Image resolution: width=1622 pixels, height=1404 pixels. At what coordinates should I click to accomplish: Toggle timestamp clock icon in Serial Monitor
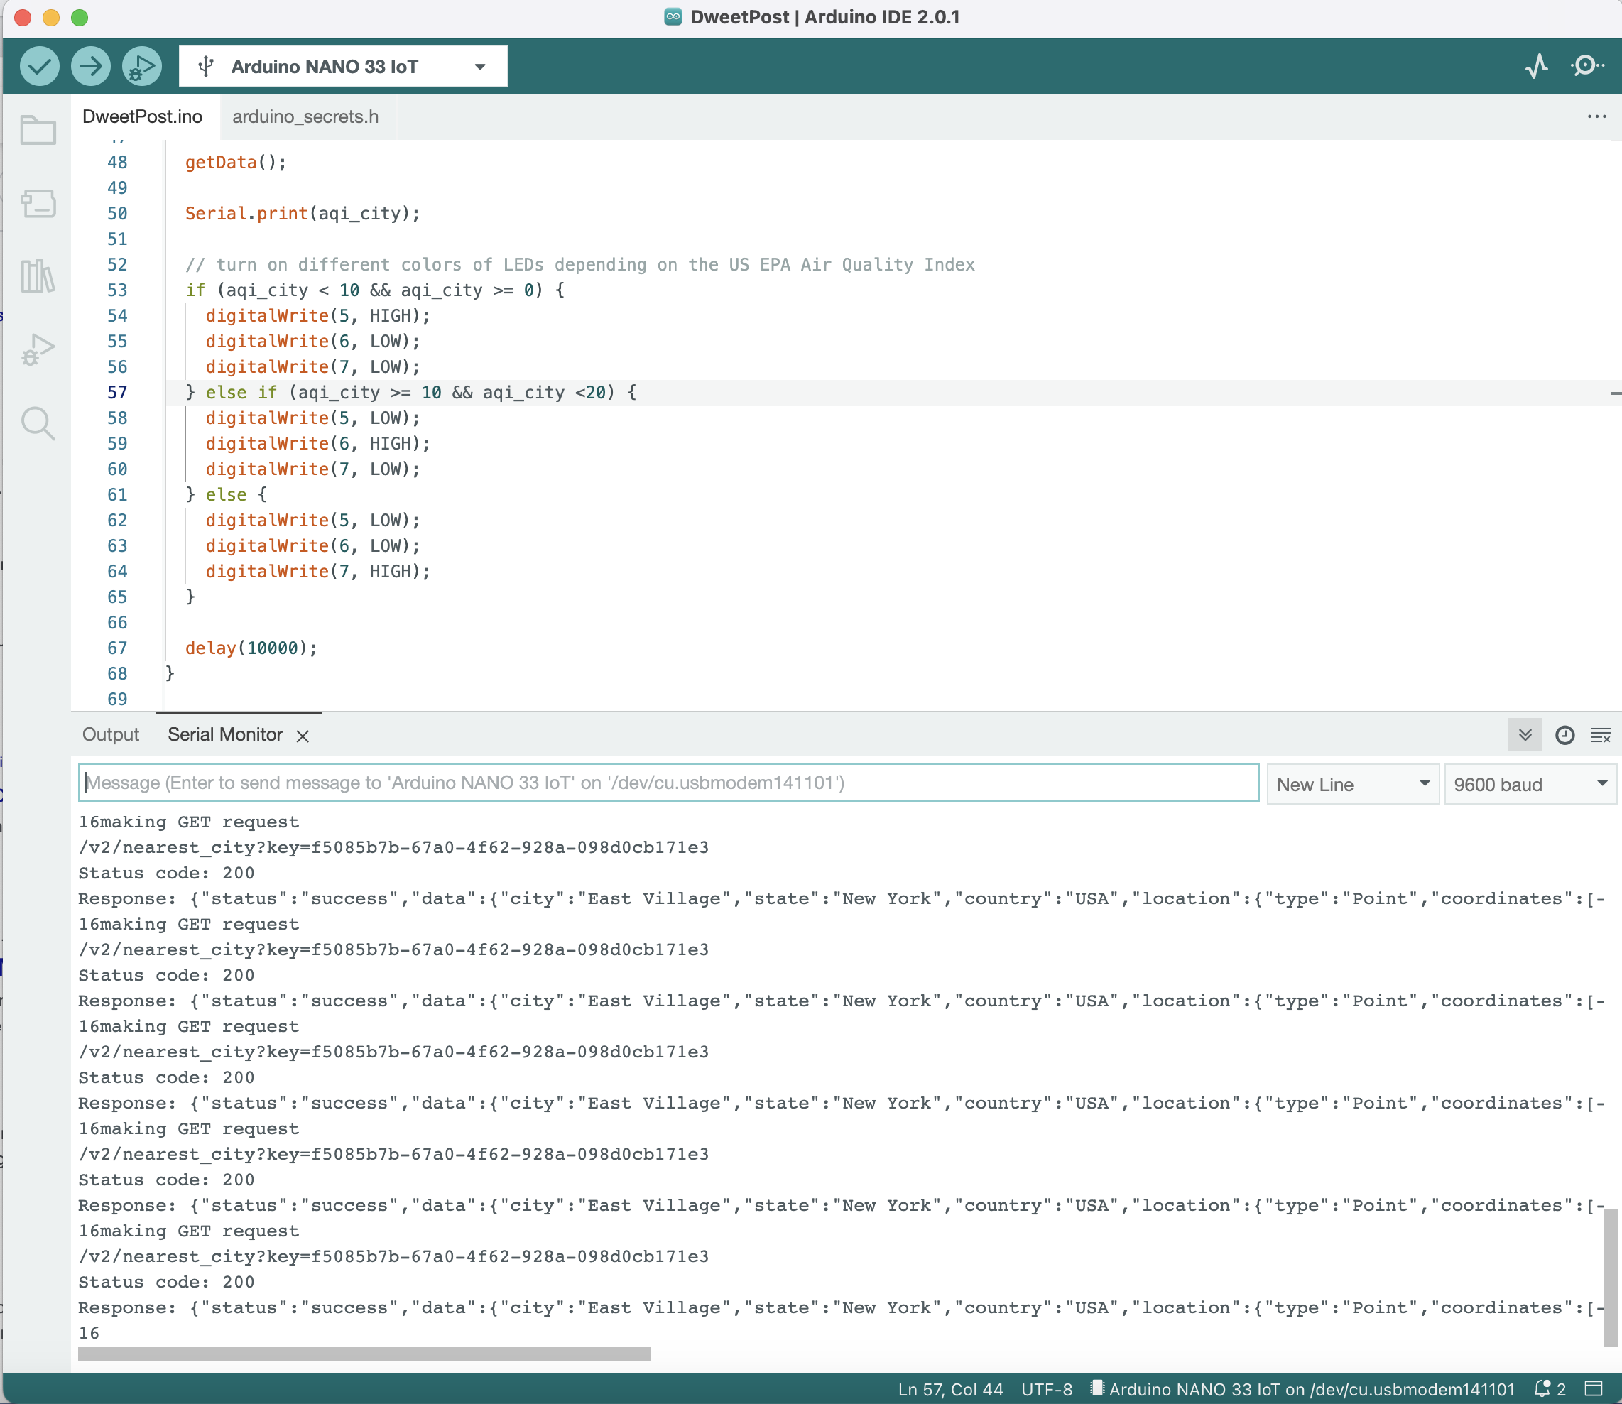(x=1564, y=735)
